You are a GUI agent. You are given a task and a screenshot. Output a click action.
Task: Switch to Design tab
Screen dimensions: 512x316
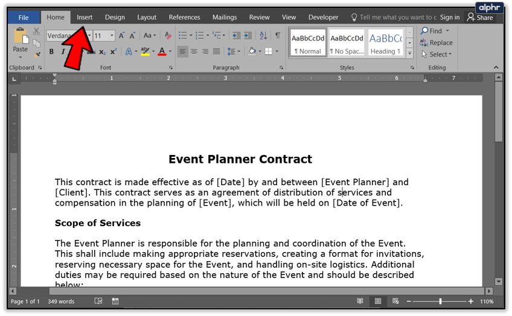point(115,17)
